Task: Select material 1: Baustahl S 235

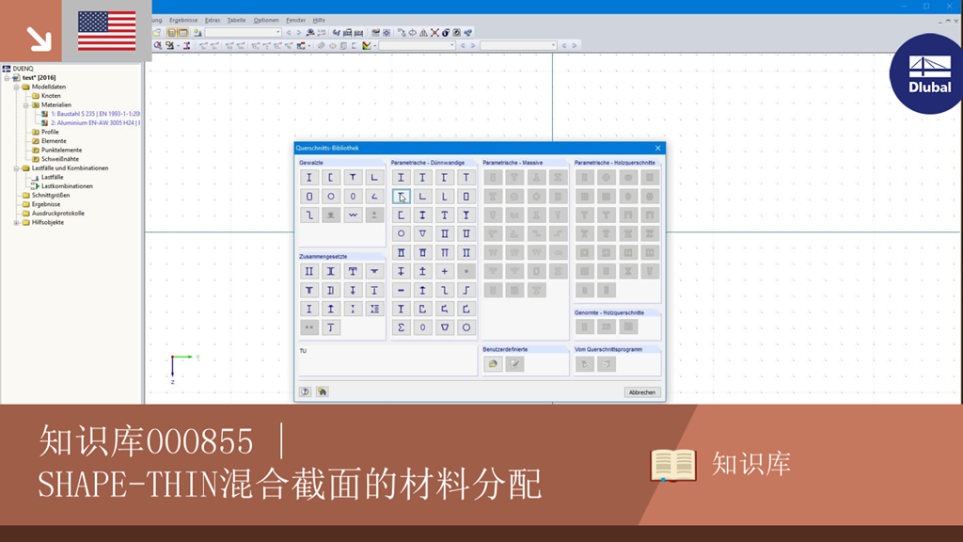Action: [95, 114]
